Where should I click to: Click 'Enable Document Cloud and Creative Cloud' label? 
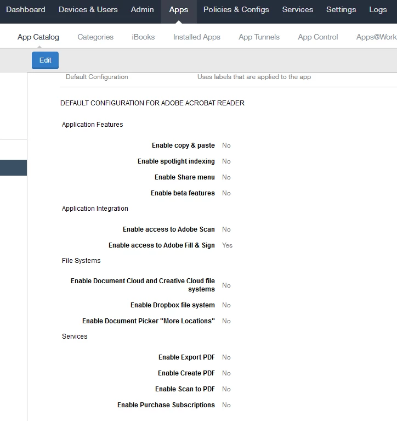pos(143,285)
